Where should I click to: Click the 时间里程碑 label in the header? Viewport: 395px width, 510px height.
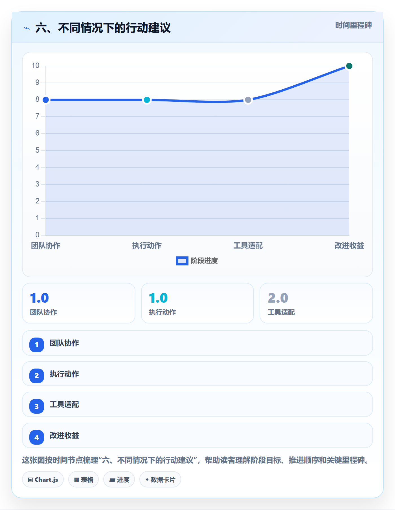tap(354, 25)
